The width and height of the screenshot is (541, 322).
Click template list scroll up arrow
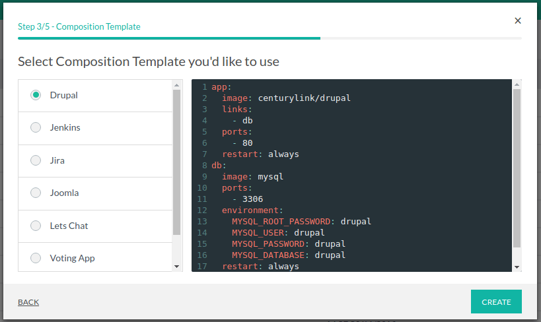point(176,85)
